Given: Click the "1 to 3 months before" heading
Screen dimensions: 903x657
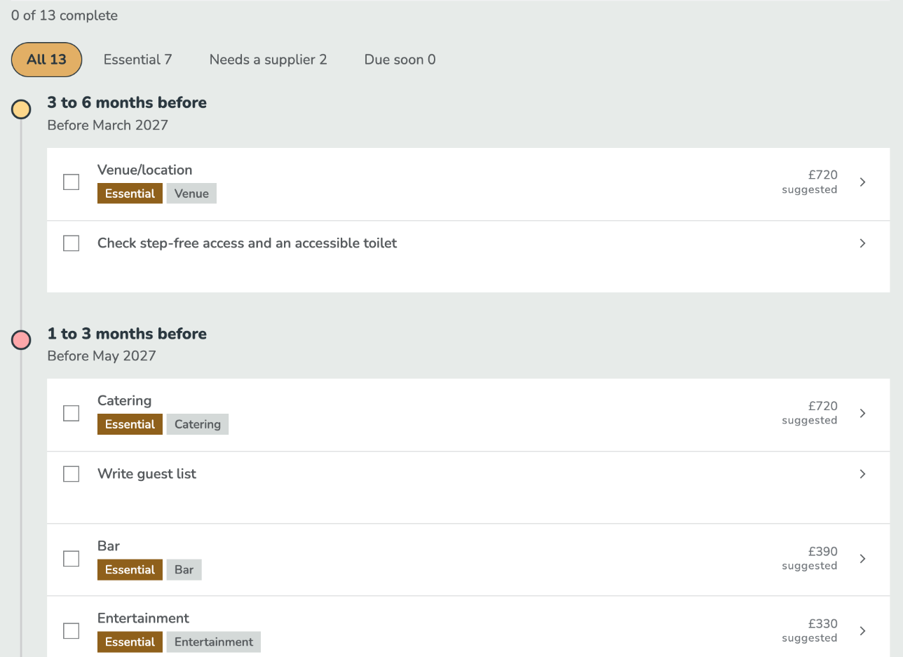Looking at the screenshot, I should click(x=127, y=333).
